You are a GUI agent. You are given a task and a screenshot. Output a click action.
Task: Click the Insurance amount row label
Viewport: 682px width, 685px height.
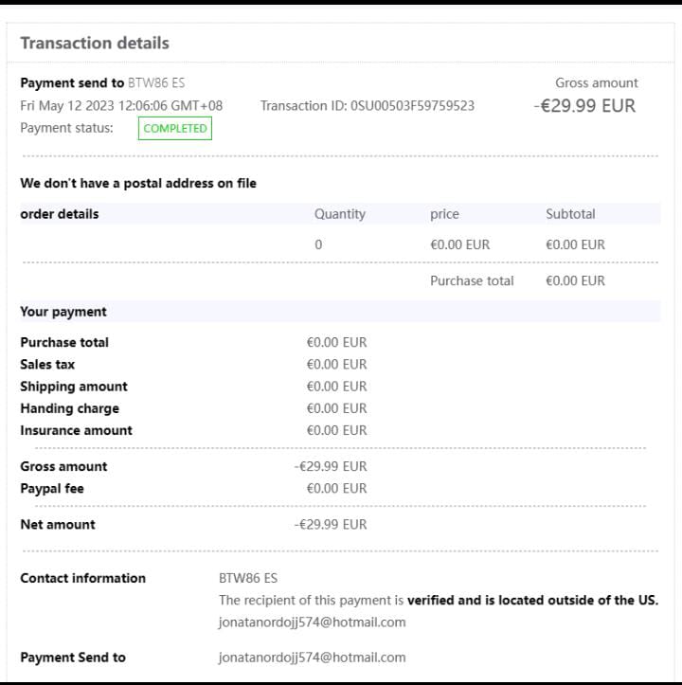click(76, 431)
